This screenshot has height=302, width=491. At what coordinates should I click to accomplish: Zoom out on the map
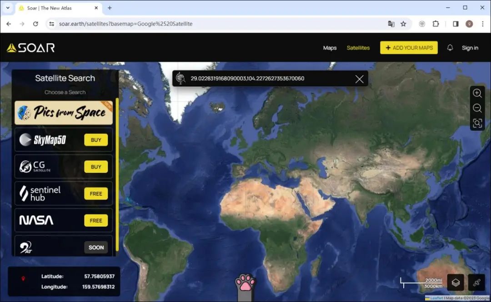tap(477, 108)
